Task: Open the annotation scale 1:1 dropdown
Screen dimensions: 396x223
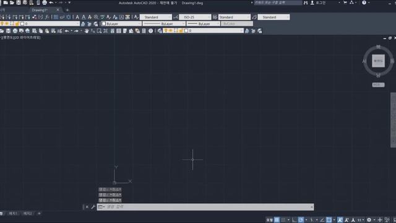Action: pyautogui.click(x=360, y=220)
